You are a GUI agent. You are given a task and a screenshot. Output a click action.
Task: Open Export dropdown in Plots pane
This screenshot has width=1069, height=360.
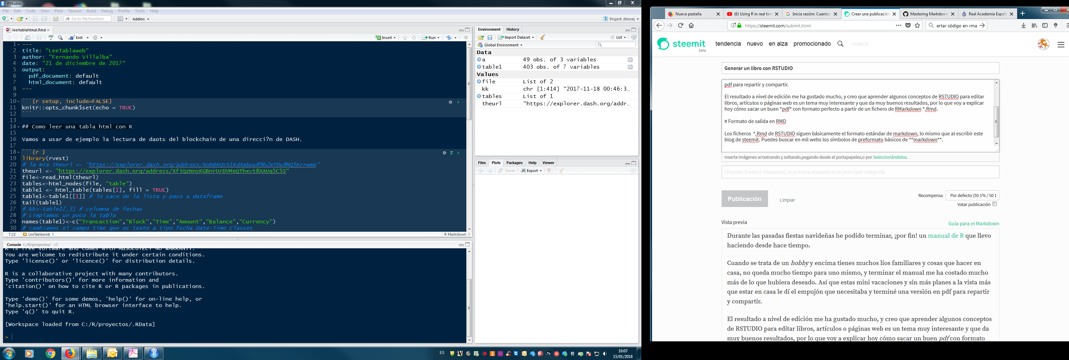coord(531,170)
